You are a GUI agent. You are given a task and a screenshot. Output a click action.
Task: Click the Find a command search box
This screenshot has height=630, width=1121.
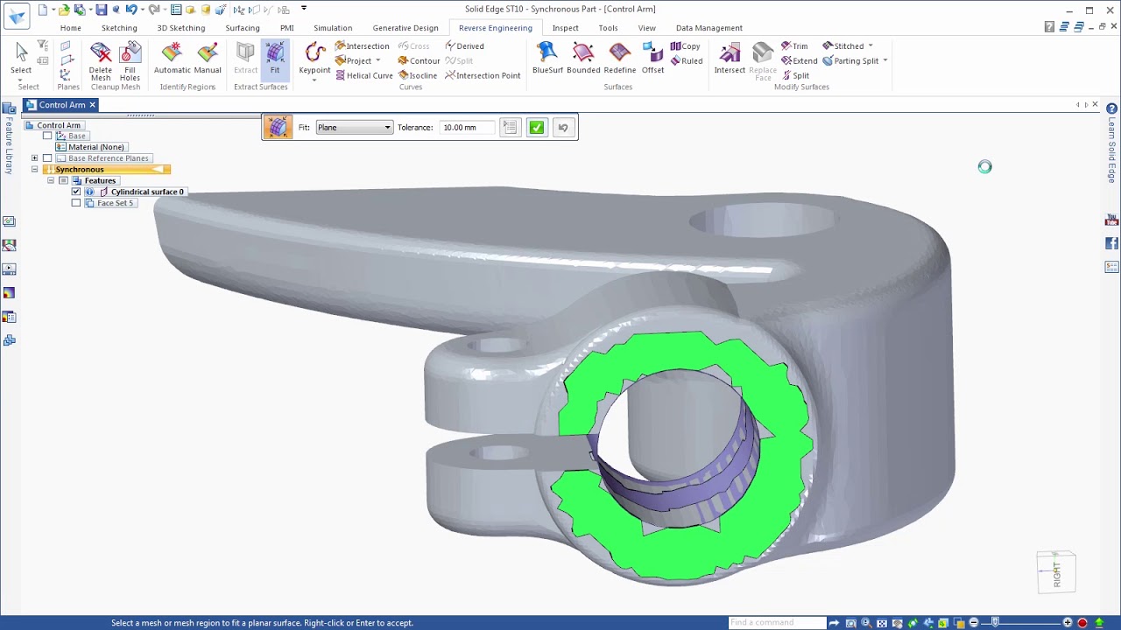[777, 623]
